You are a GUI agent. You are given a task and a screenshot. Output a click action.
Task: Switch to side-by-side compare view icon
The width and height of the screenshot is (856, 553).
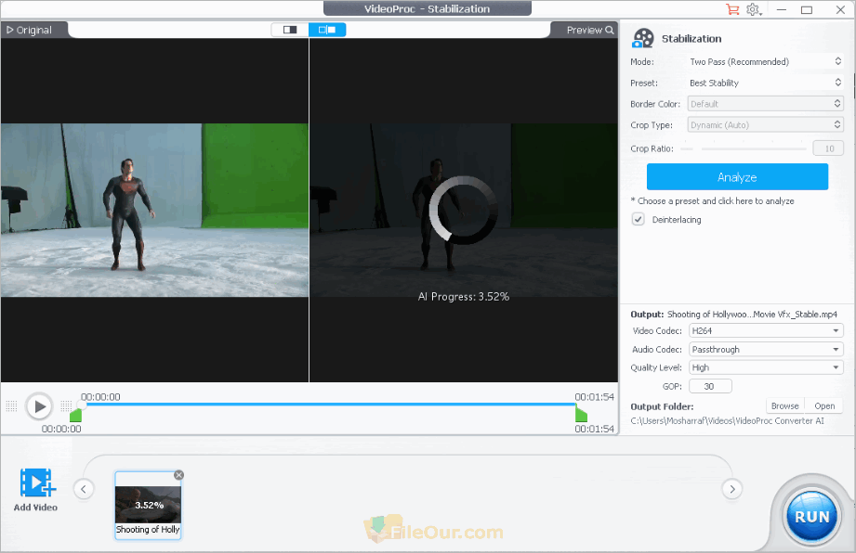pyautogui.click(x=327, y=30)
